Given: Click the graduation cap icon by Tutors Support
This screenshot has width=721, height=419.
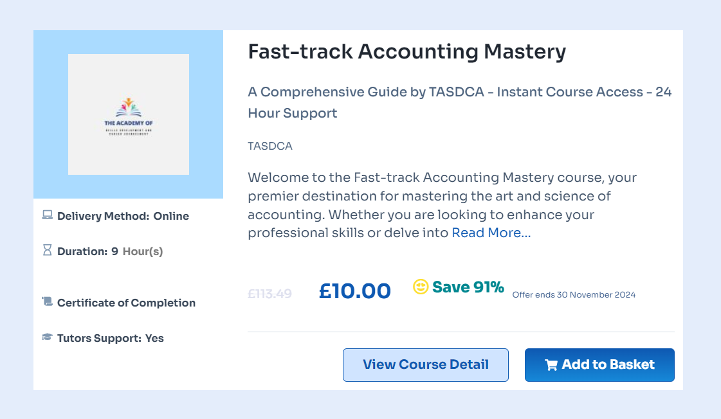Looking at the screenshot, I should 47,337.
